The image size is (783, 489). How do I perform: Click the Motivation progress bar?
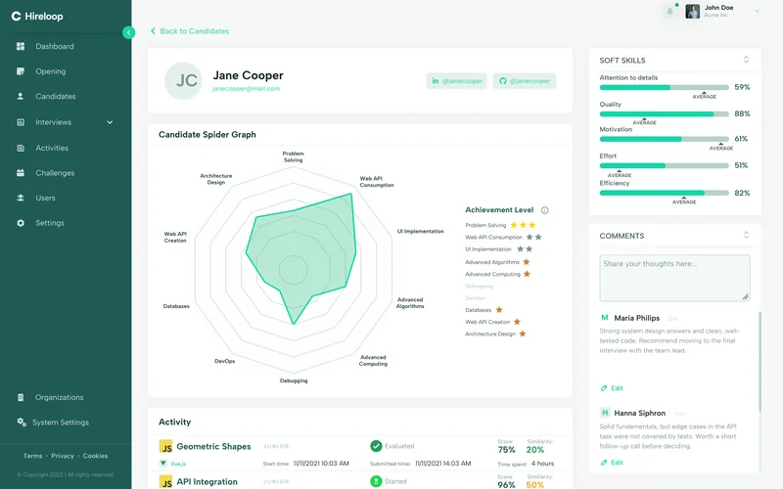tap(665, 139)
